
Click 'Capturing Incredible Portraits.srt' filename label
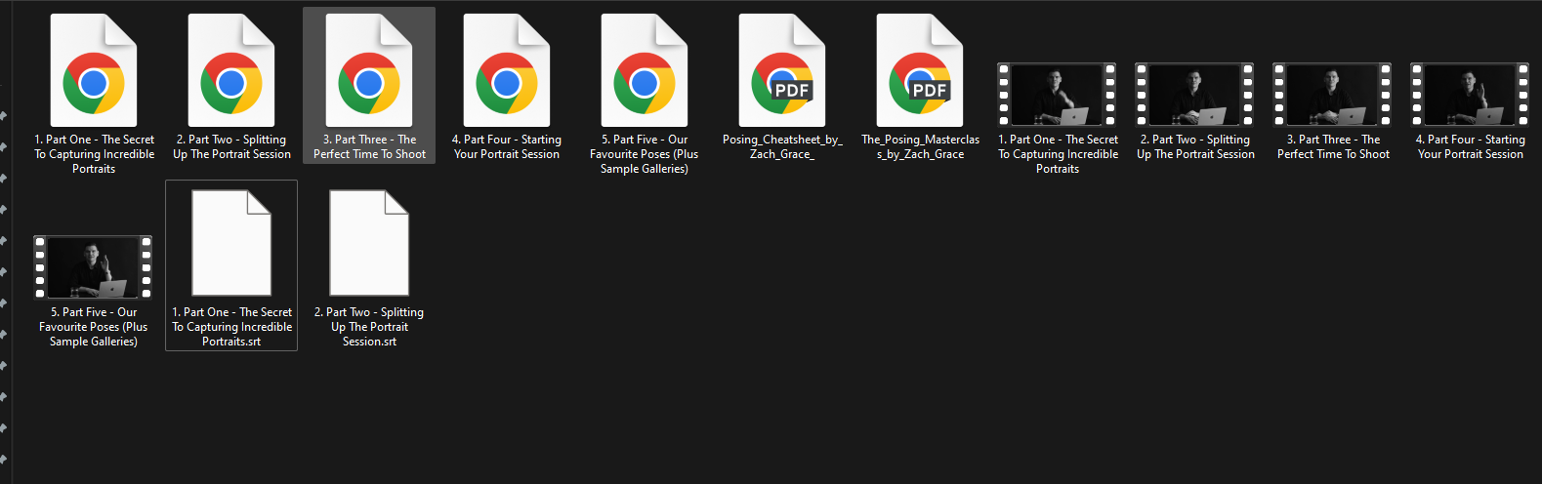[x=231, y=327]
